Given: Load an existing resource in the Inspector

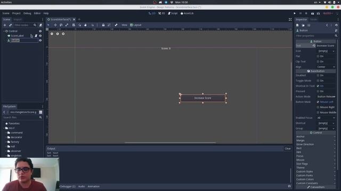Looking at the screenshot, I should (303, 25).
